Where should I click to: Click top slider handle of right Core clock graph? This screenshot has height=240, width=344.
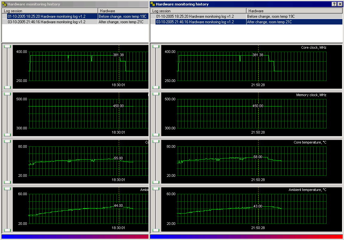[x=156, y=46]
